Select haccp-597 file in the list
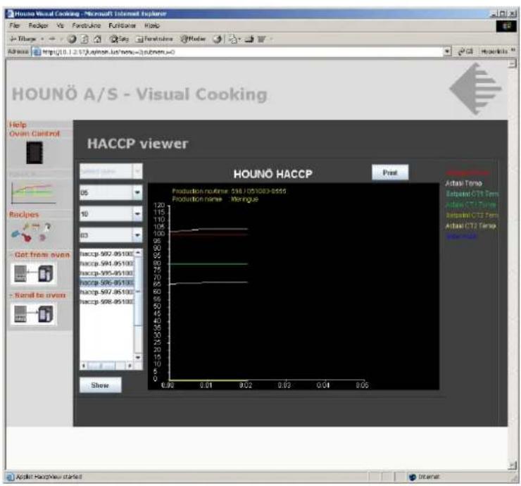 click(106, 292)
